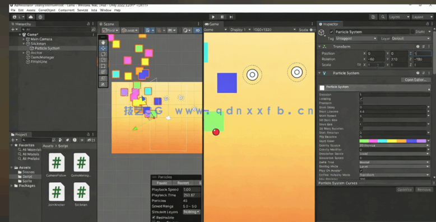
Task: Open the Undo History icon at top right
Action: click(373, 17)
